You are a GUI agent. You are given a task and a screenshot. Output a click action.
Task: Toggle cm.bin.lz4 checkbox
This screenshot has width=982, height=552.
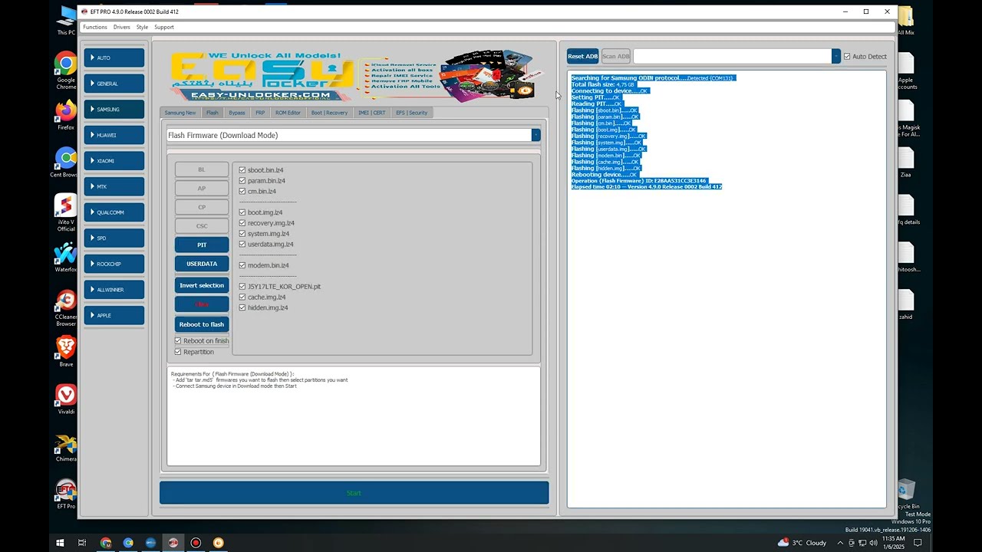click(x=242, y=192)
